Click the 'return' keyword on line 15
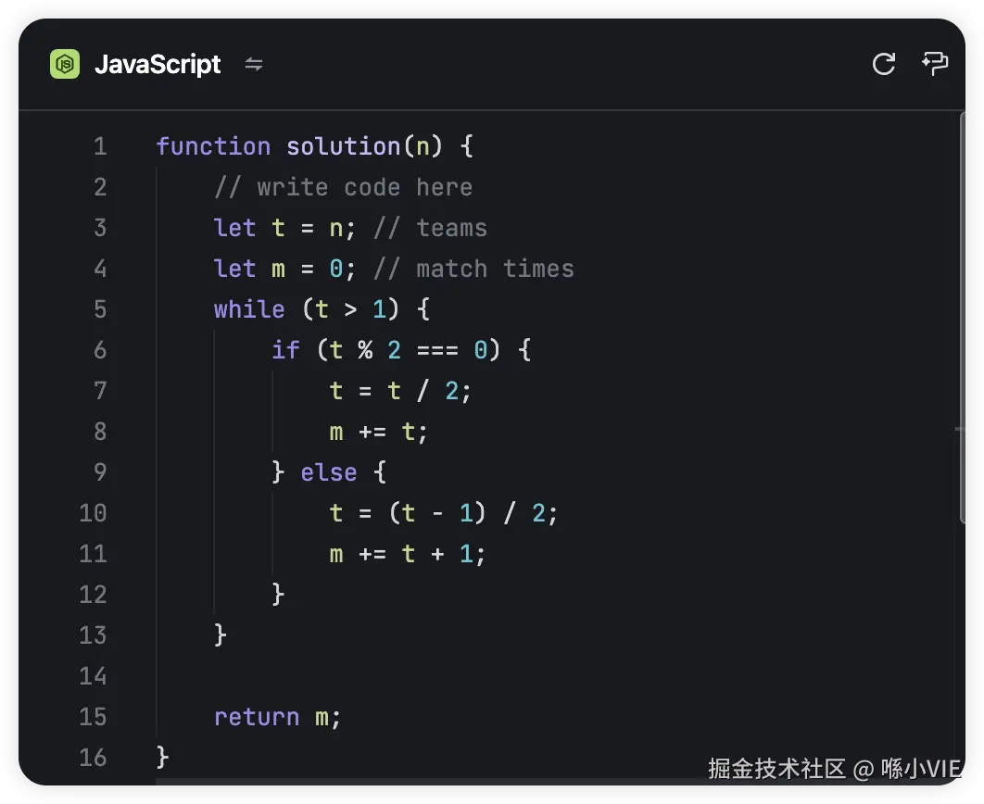 pyautogui.click(x=256, y=717)
